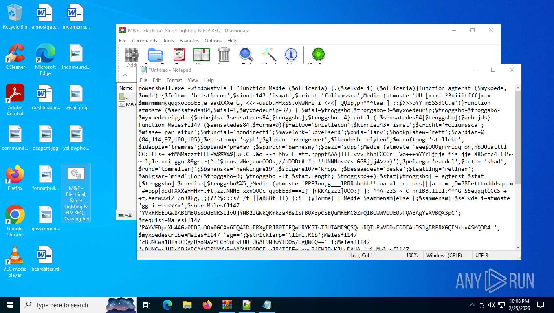Open File Explorer from taskbar
The height and width of the screenshot is (313, 554).
[187, 305]
